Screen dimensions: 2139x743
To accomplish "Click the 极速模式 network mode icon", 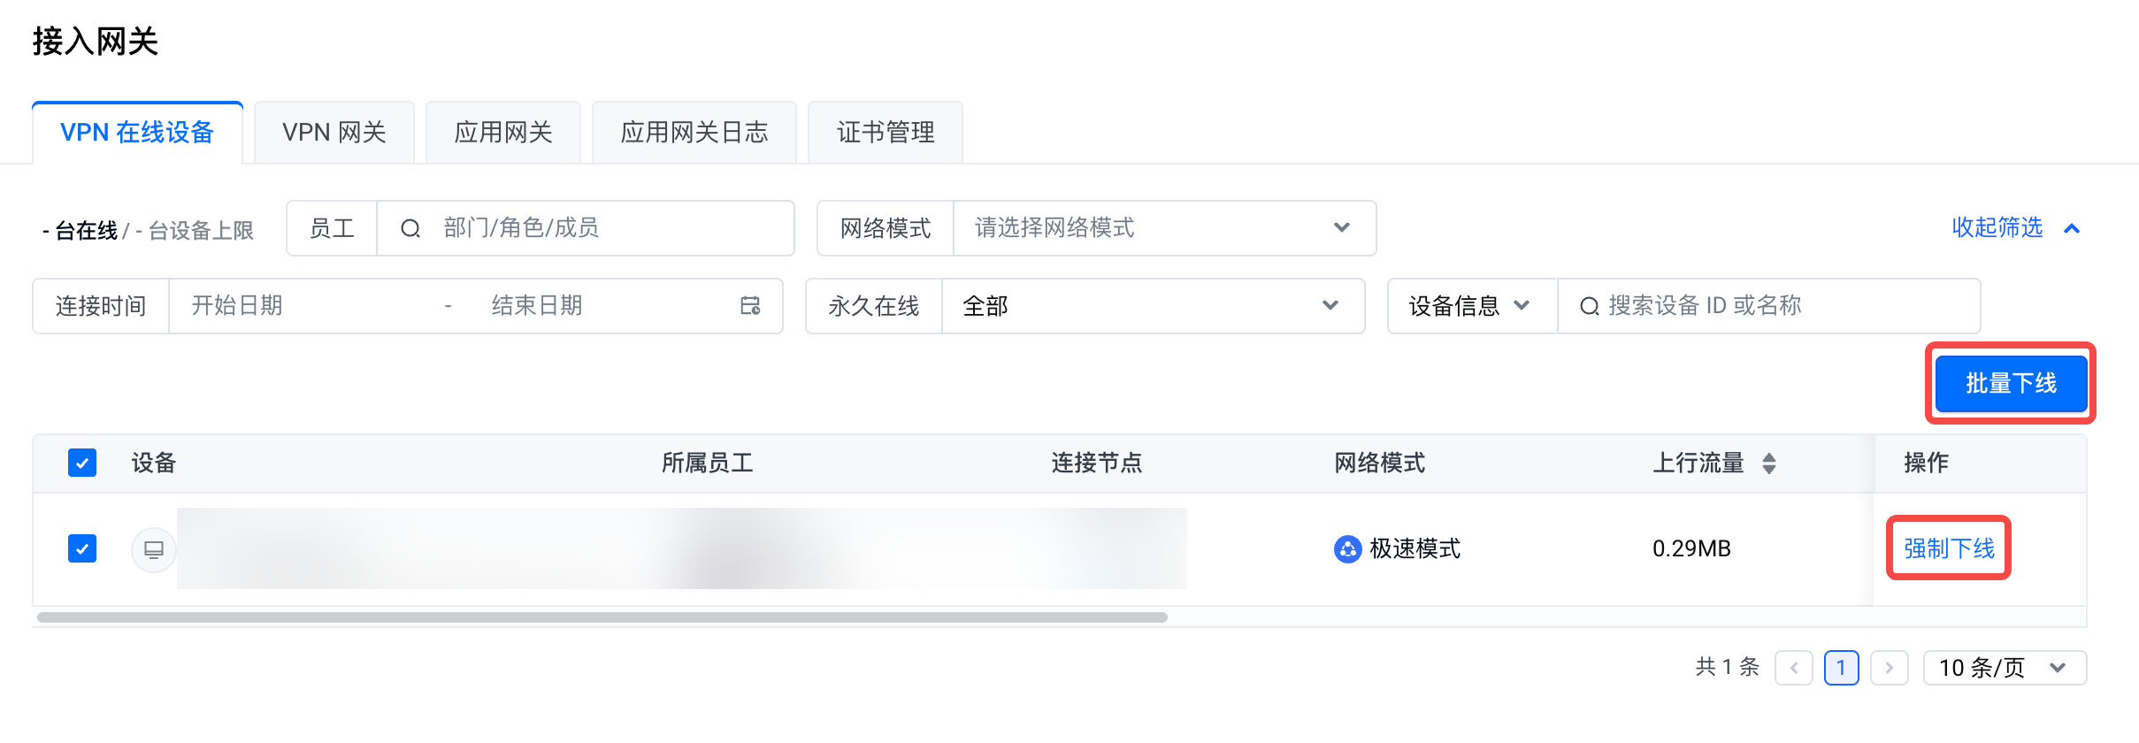I will tap(1346, 549).
